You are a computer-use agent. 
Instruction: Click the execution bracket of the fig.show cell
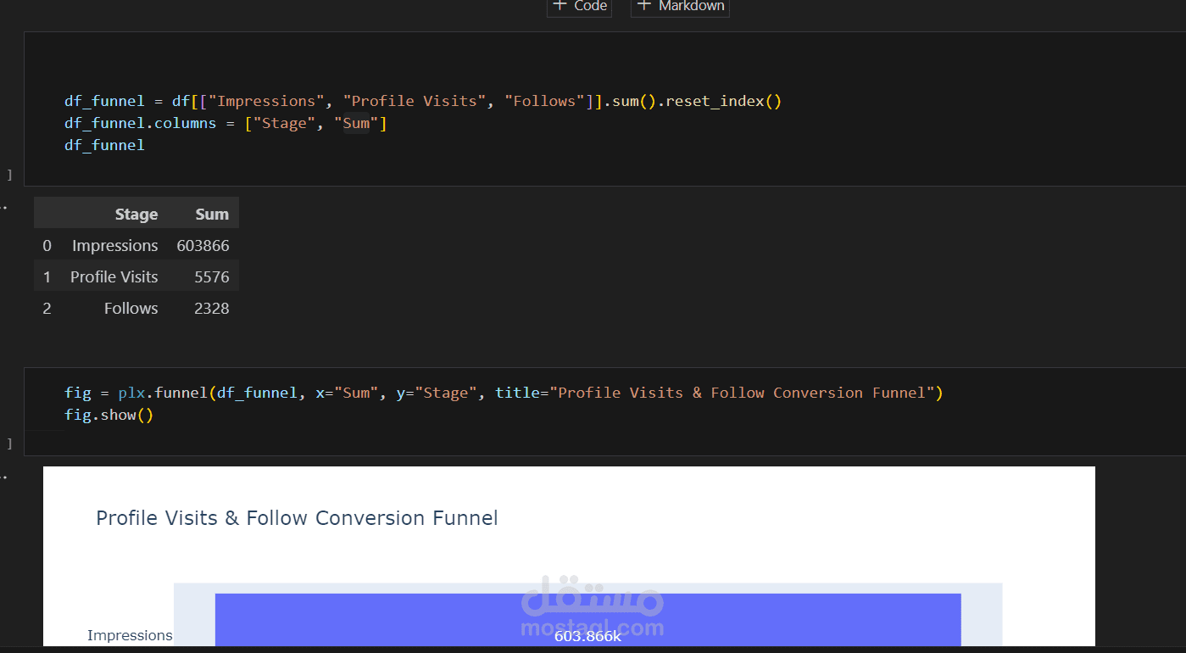click(8, 443)
